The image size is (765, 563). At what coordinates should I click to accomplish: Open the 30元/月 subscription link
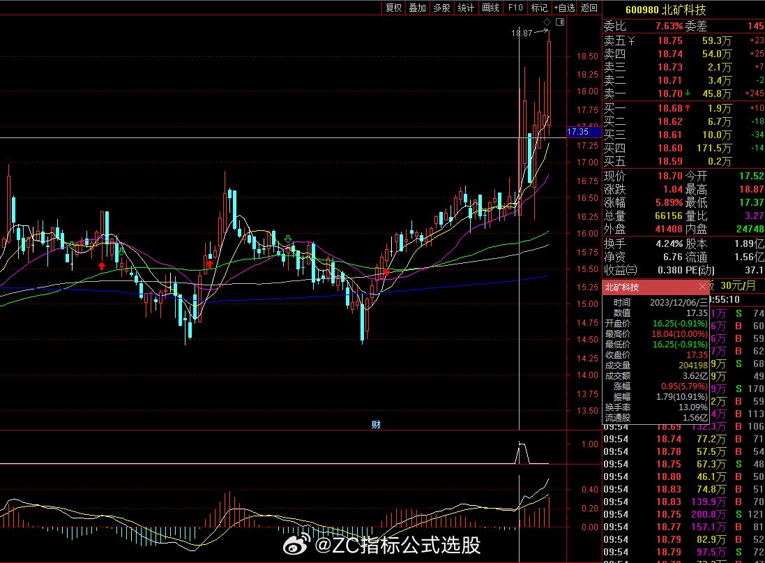coord(738,285)
